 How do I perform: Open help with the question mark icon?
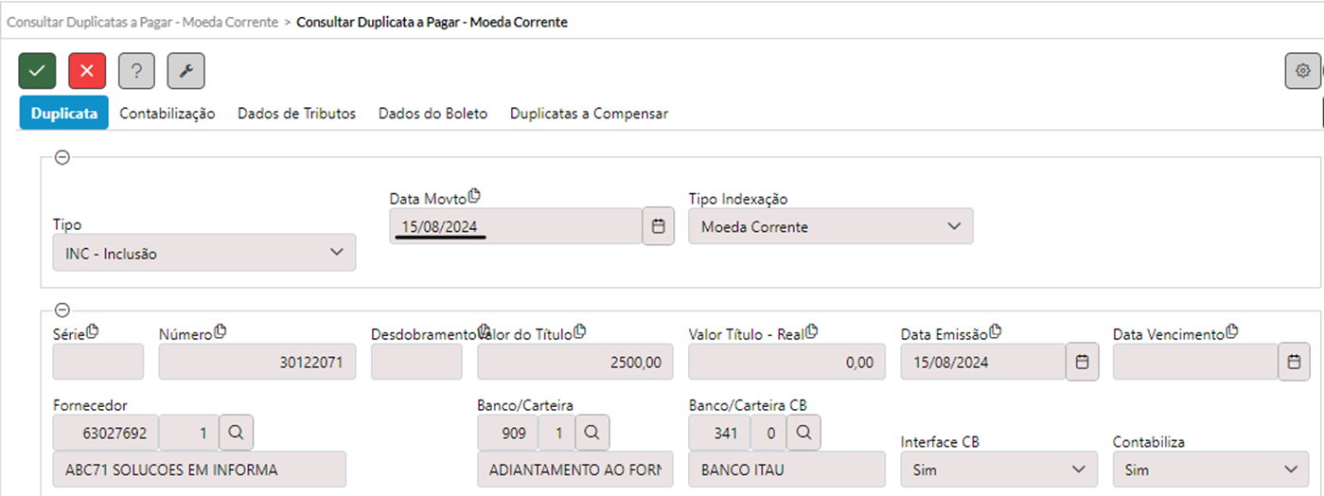(x=136, y=71)
